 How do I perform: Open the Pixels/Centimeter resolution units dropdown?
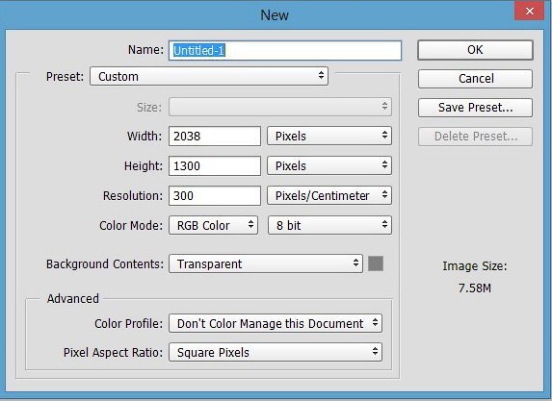pos(329,195)
